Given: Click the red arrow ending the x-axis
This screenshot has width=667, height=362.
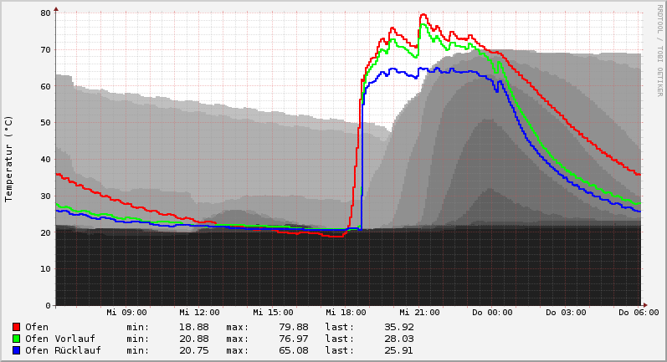Looking at the screenshot, I should coord(644,305).
